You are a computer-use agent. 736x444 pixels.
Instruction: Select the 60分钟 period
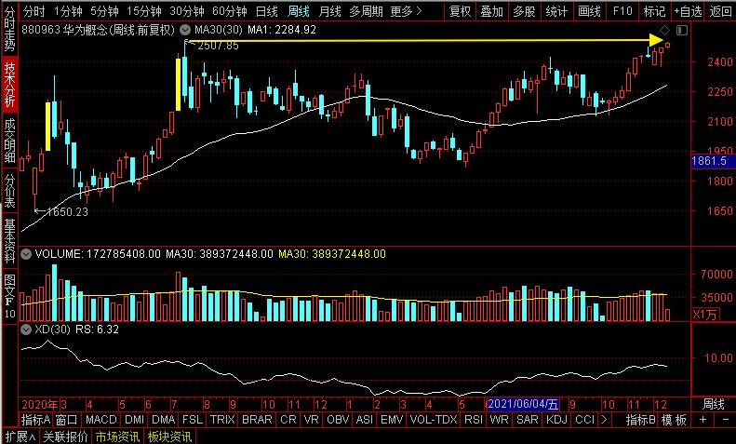coord(230,11)
